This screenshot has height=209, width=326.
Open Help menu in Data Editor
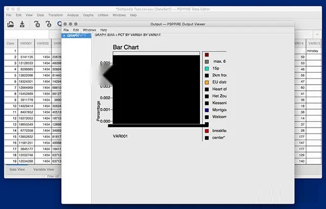(133, 15)
